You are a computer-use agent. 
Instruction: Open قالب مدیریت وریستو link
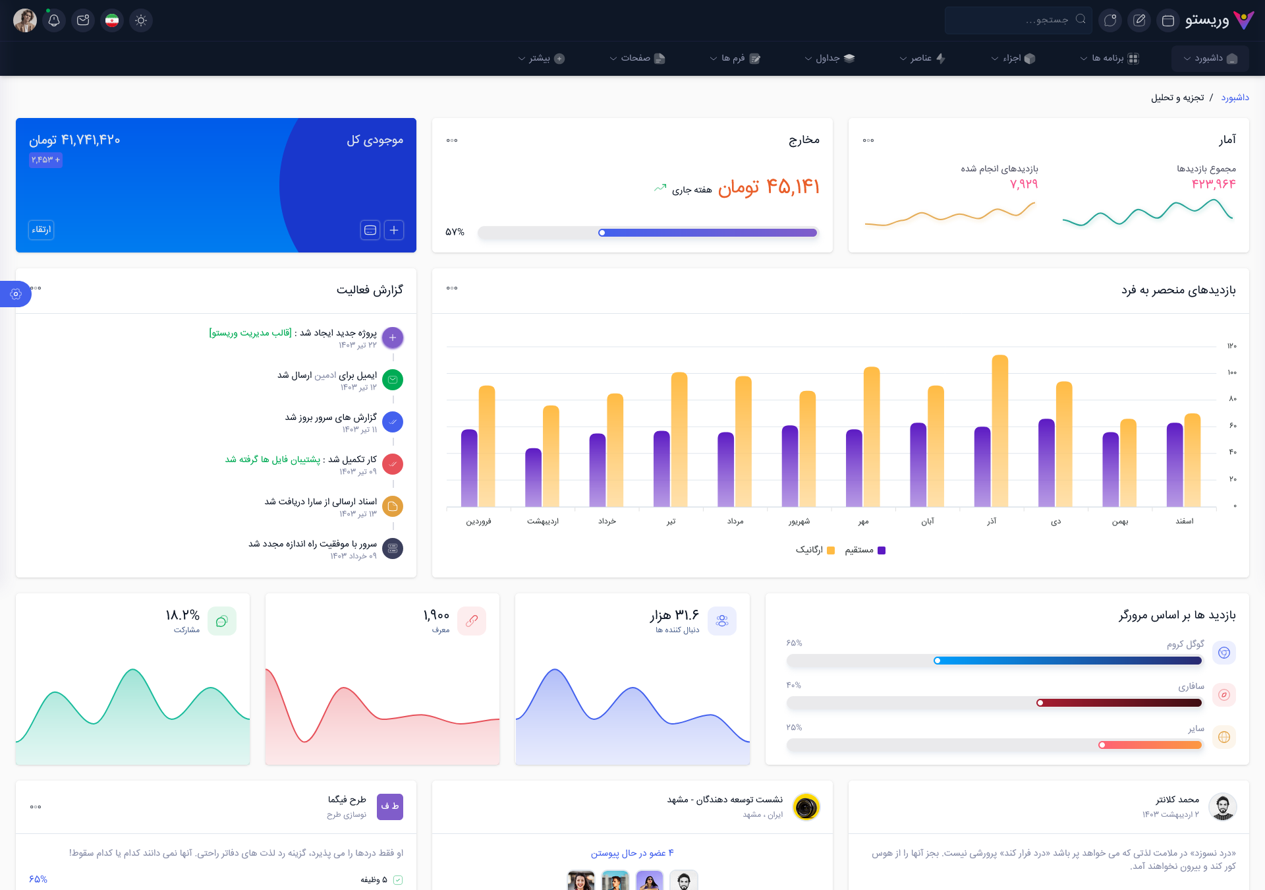[x=250, y=333]
